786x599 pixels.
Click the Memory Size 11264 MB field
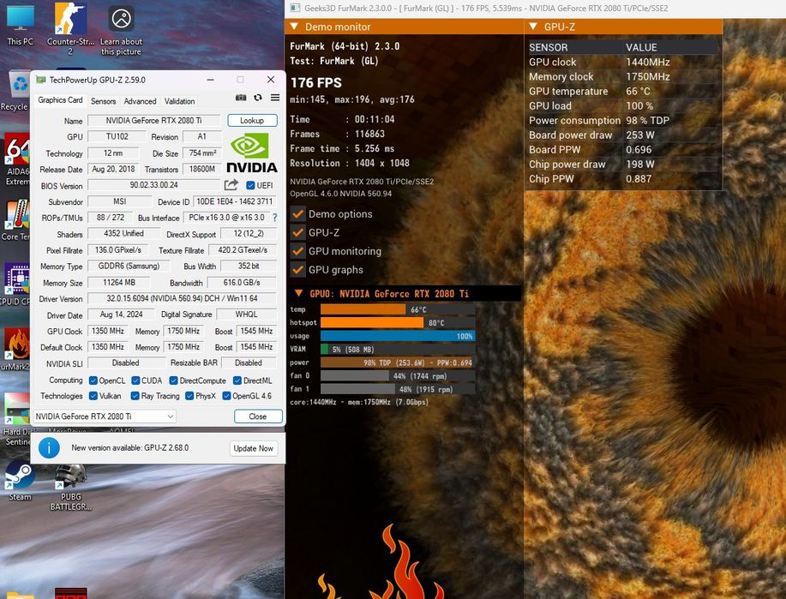(119, 282)
